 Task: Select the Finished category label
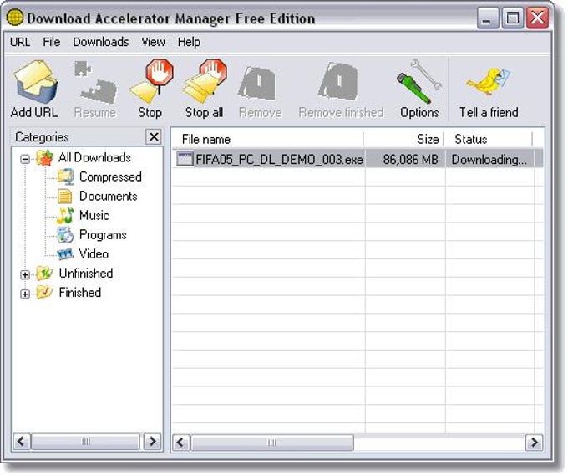coord(80,293)
